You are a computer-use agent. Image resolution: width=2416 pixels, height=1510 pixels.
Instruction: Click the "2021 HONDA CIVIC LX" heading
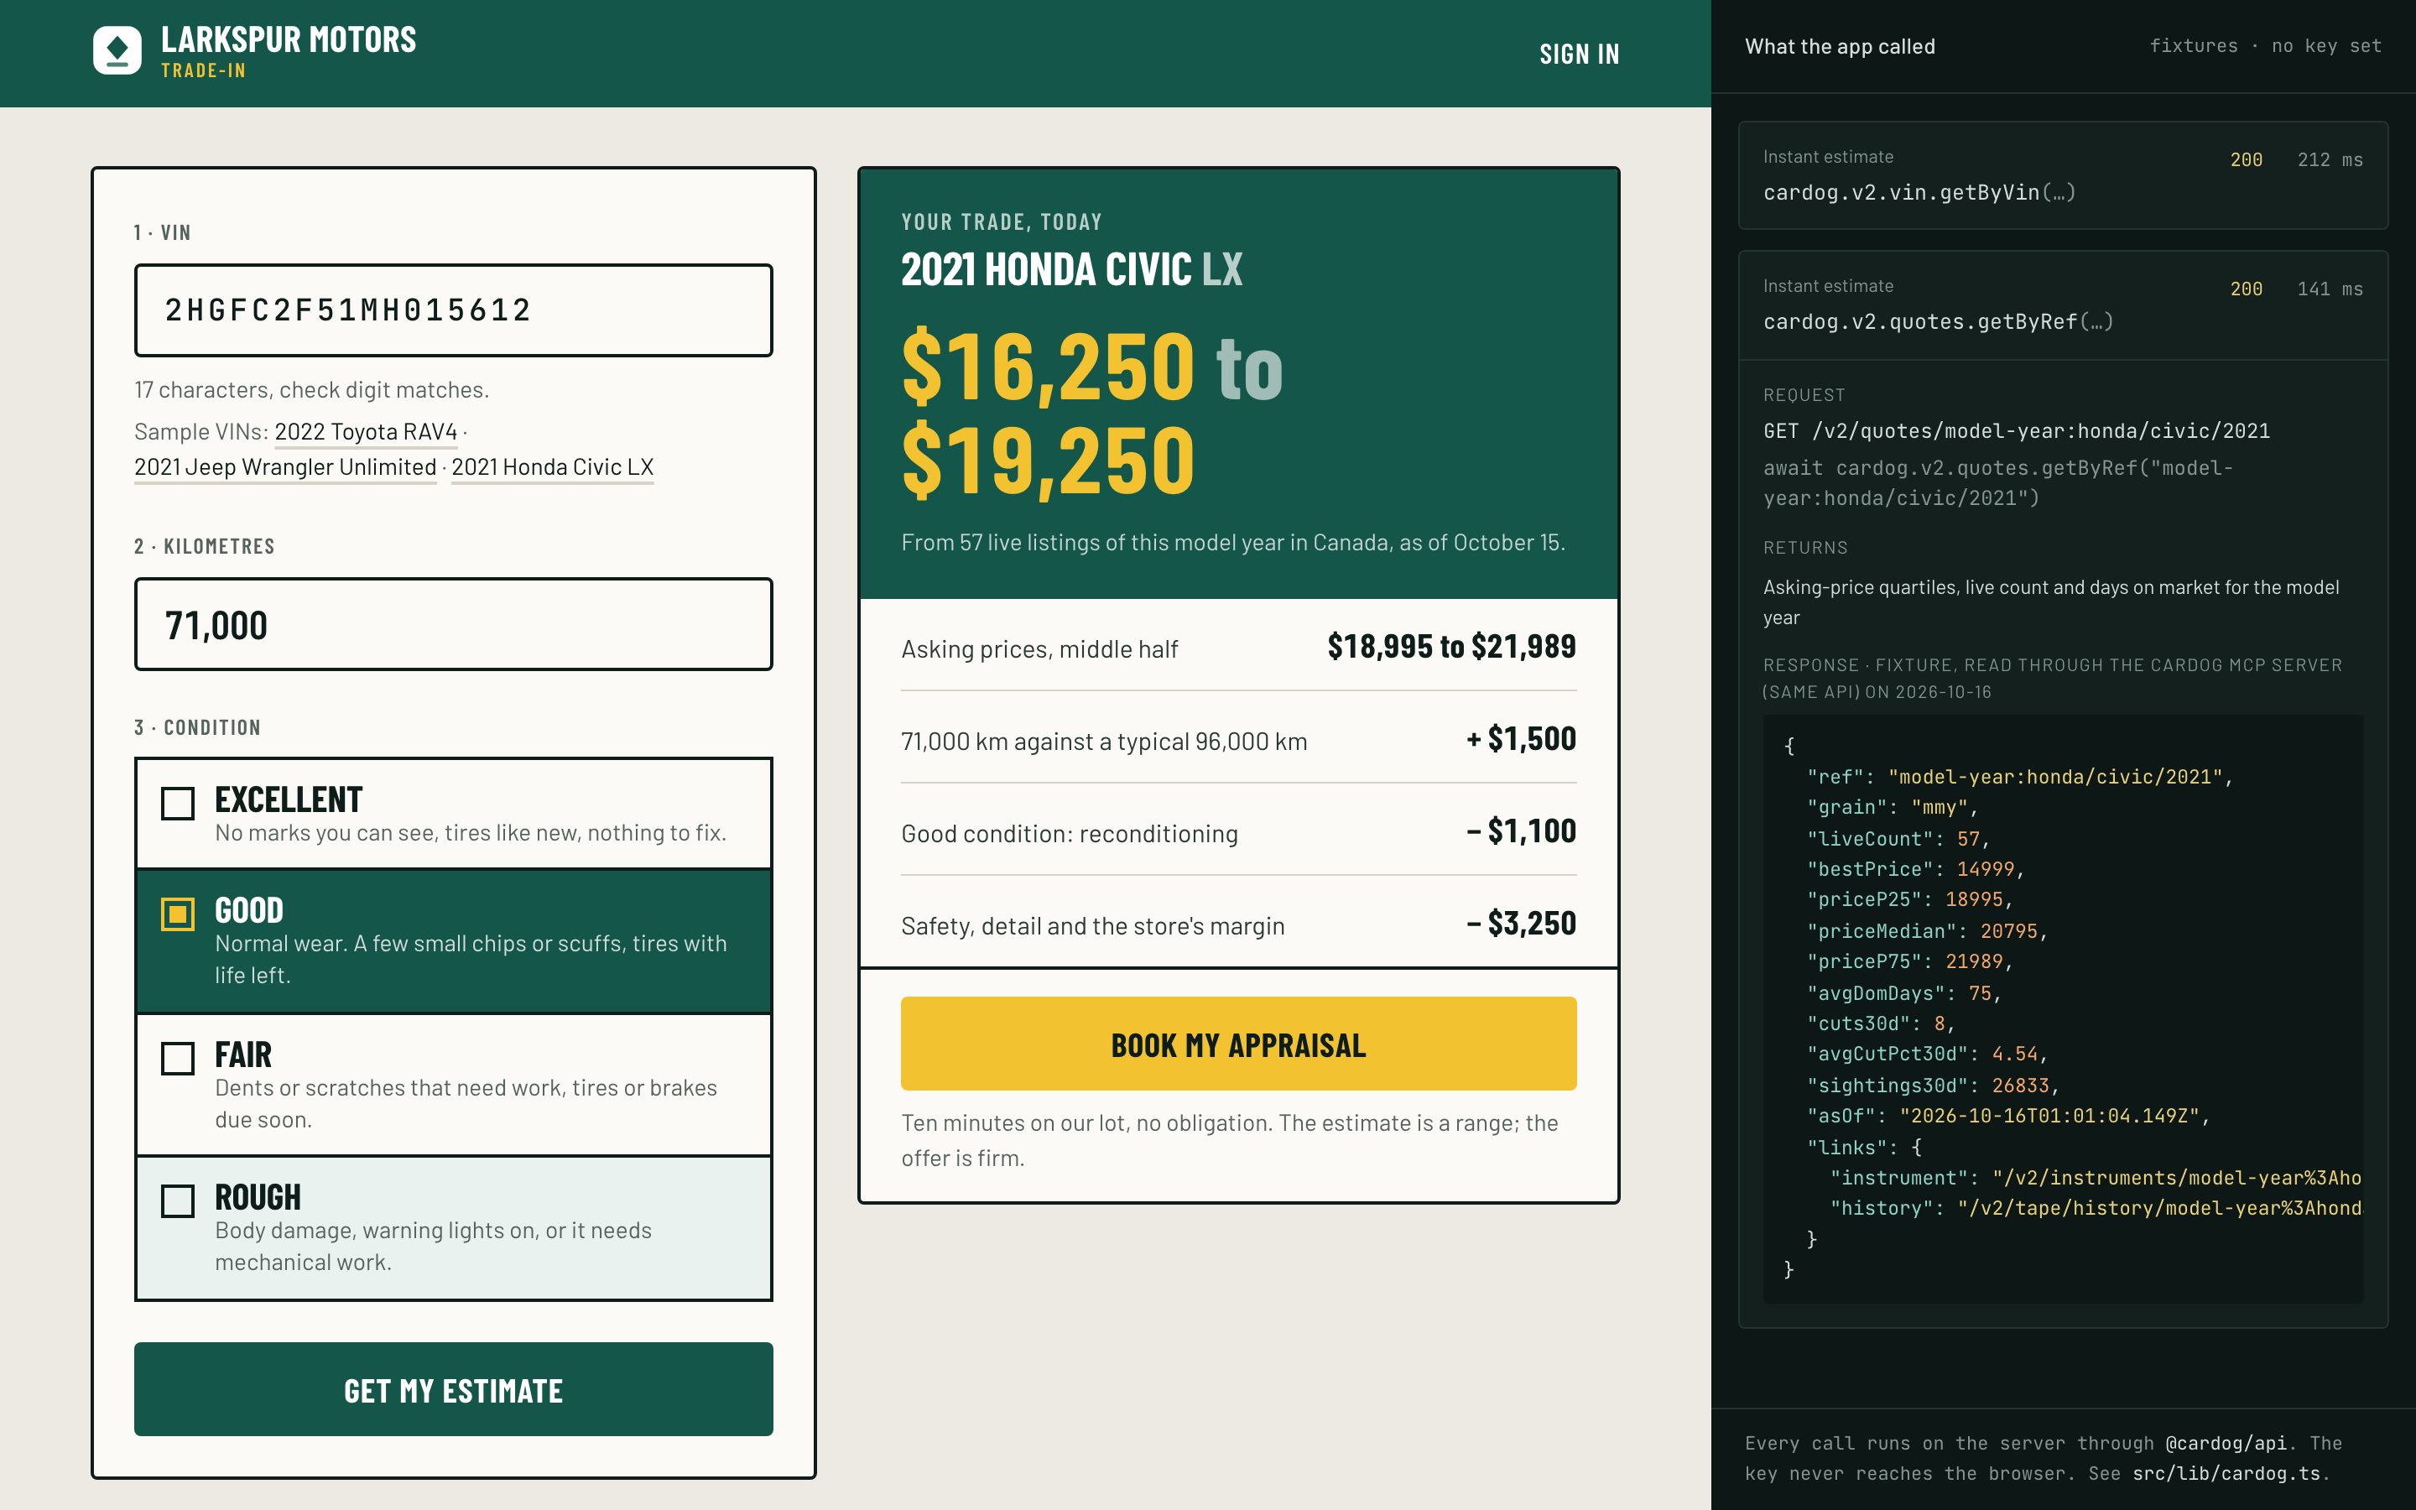tap(1071, 268)
